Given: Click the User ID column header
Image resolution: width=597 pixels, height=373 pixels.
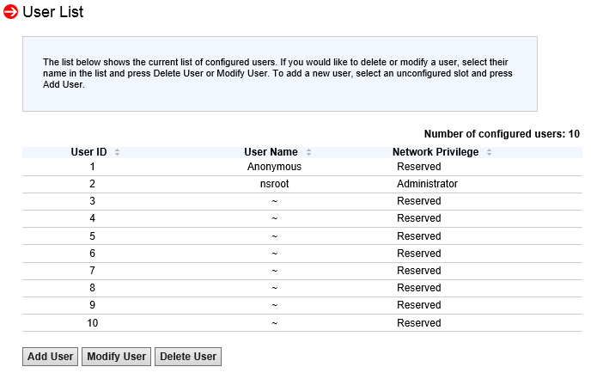Looking at the screenshot, I should point(88,152).
